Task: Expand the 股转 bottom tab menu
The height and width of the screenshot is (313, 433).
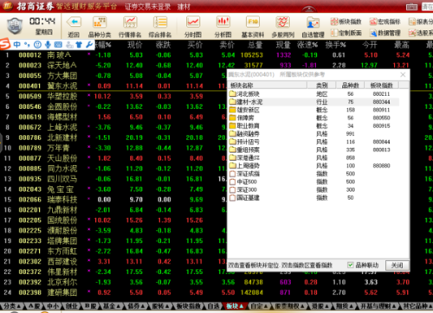Action: click(160, 306)
